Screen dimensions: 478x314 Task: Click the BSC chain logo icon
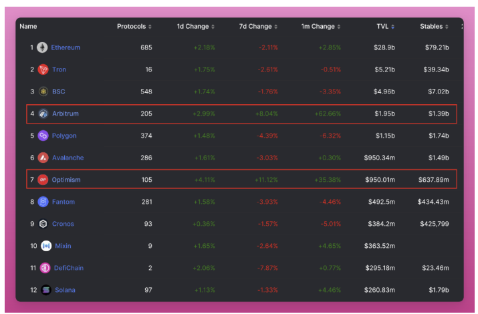click(x=43, y=92)
